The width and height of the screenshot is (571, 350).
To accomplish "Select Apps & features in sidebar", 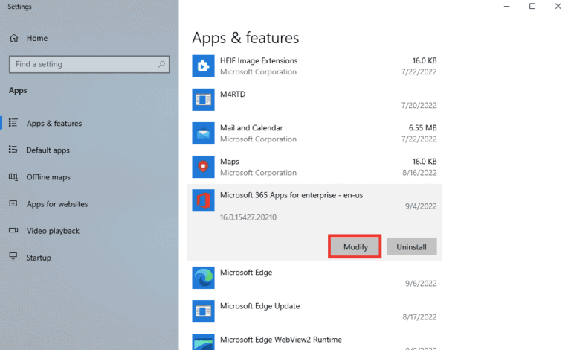I will pyautogui.click(x=54, y=124).
